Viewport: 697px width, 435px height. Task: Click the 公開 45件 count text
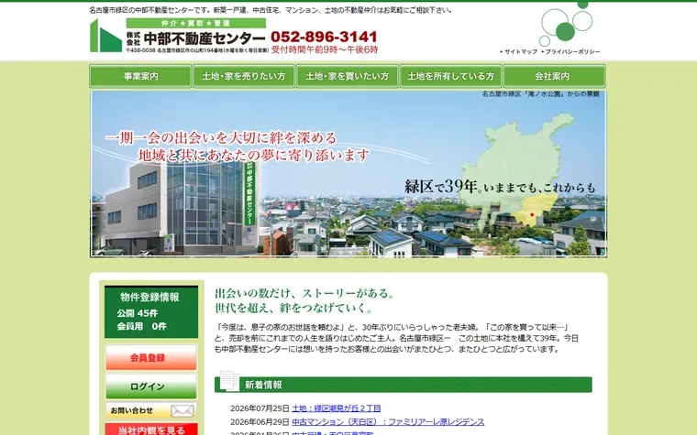(x=138, y=313)
